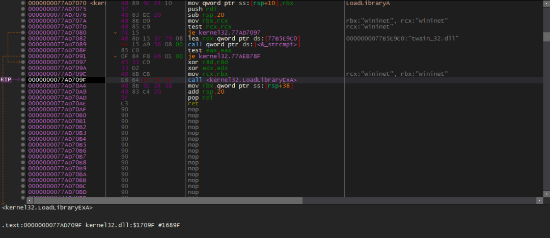Screen dimensions: 550x238
Task: Click the horizontal scrollbar right arrow
Action: pyautogui.click(x=540, y=200)
